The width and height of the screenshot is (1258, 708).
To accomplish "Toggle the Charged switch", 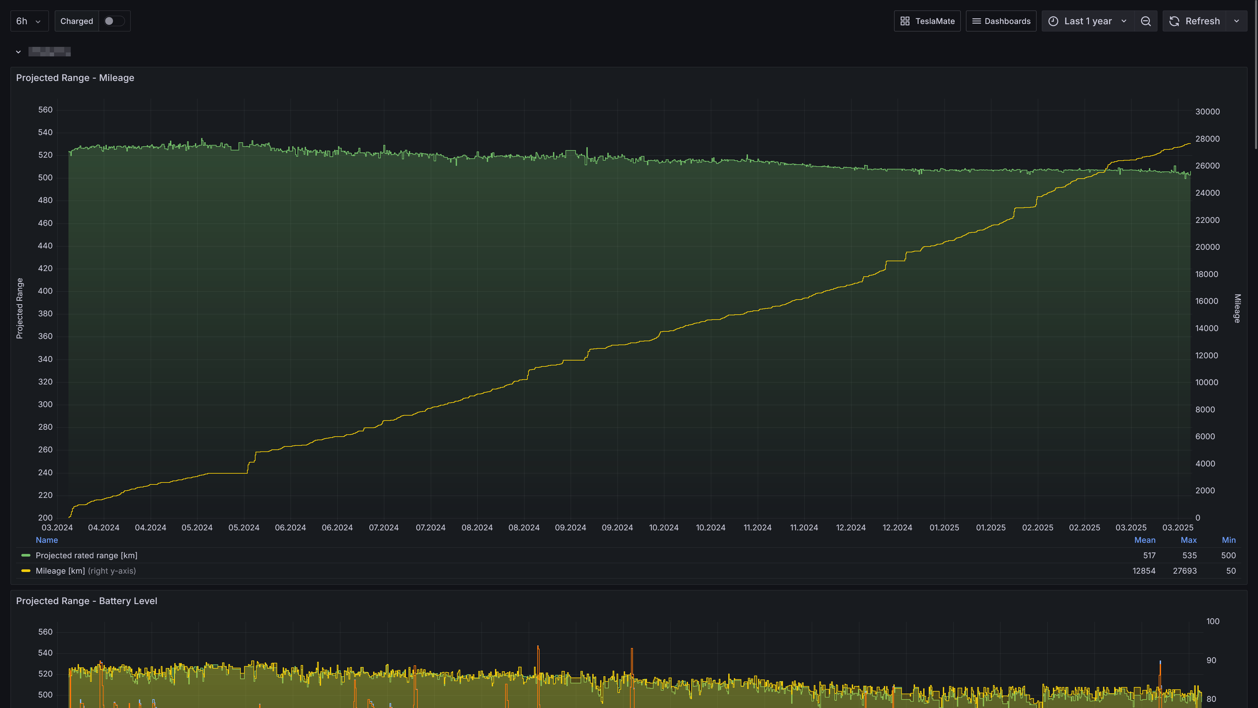I will tap(114, 21).
